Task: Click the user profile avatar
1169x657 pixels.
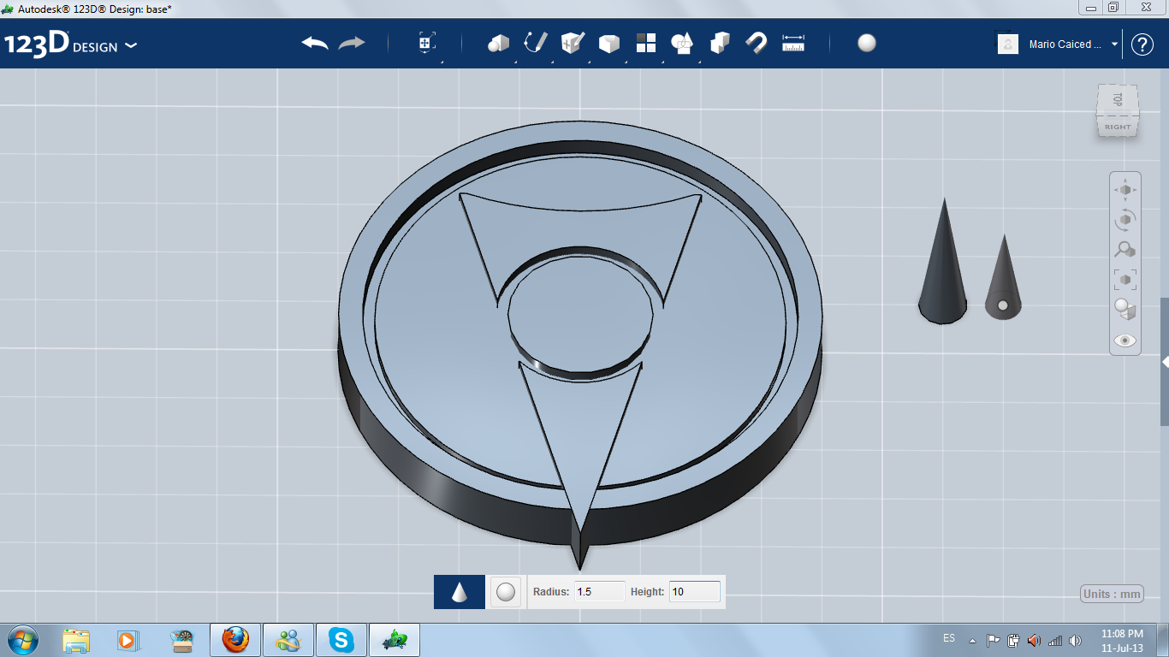Action: [1008, 44]
